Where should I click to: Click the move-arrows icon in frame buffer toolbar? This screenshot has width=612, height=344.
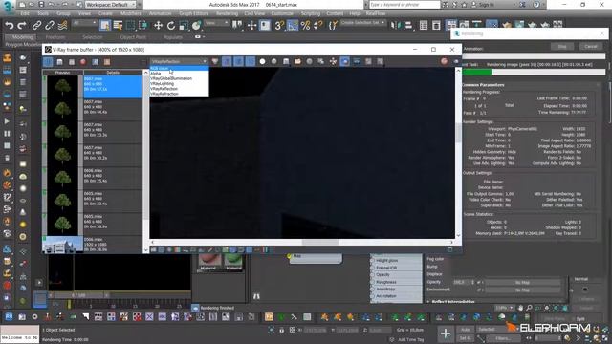(x=333, y=61)
